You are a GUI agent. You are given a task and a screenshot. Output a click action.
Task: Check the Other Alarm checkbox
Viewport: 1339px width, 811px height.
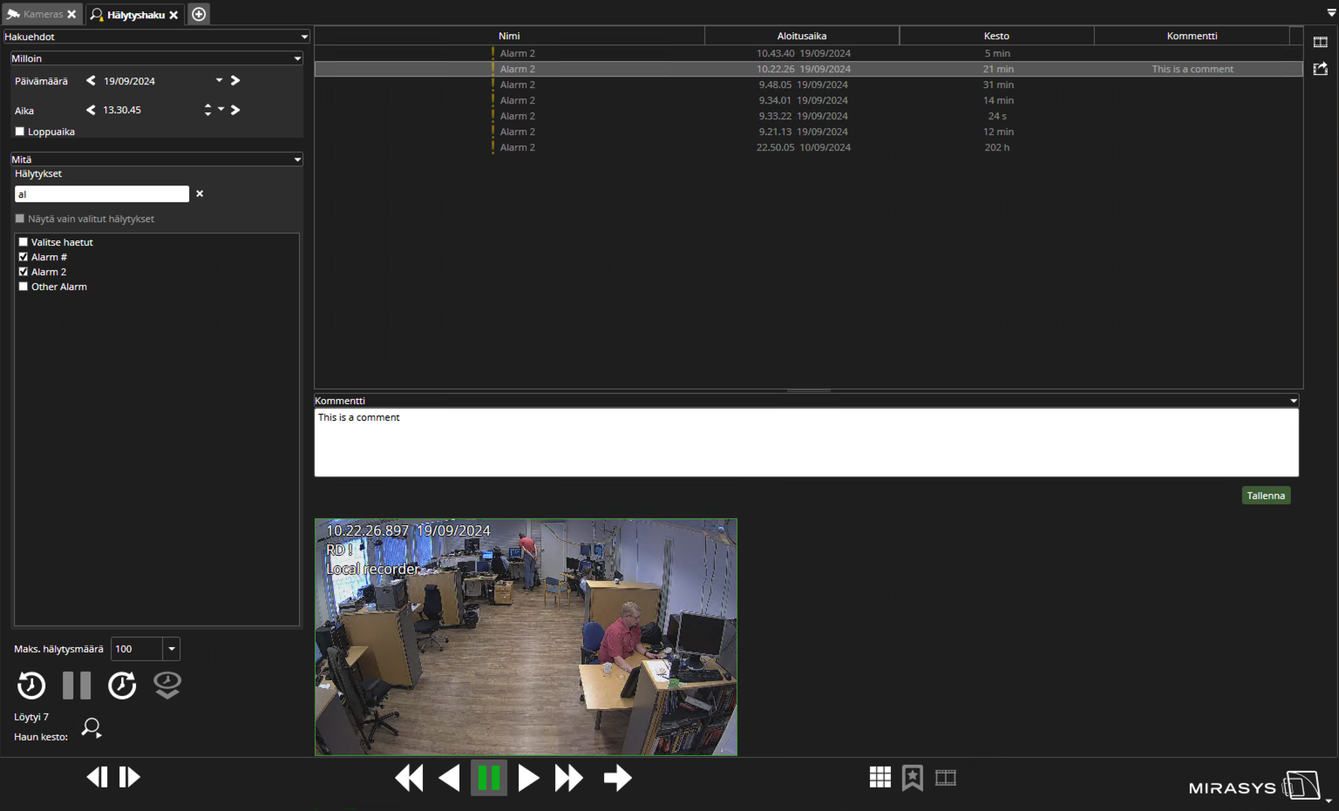[24, 287]
